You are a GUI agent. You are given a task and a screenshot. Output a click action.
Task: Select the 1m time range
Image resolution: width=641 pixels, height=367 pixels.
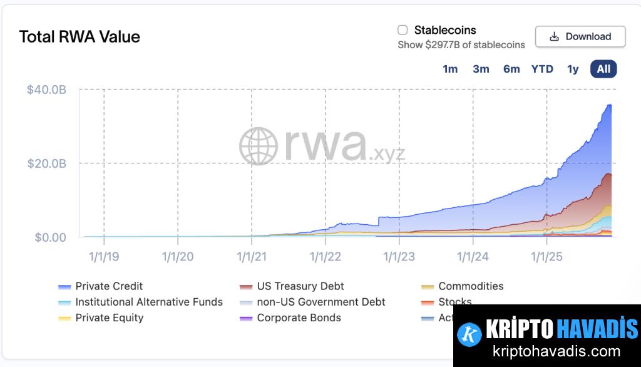coord(450,69)
